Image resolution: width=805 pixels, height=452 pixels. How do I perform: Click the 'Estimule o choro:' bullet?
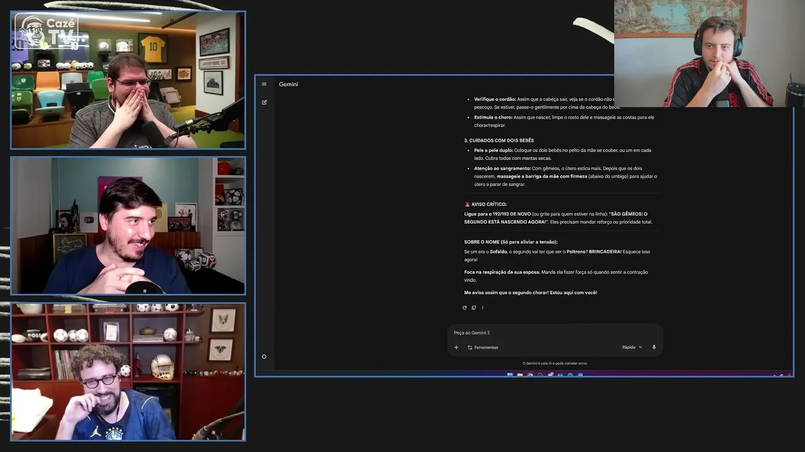tap(493, 117)
